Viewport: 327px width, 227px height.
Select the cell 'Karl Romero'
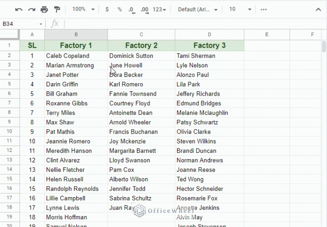pyautogui.click(x=142, y=84)
